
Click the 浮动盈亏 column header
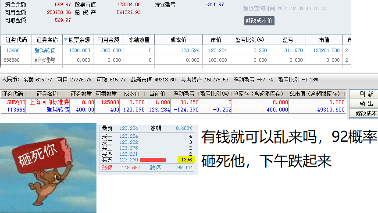coord(184,94)
